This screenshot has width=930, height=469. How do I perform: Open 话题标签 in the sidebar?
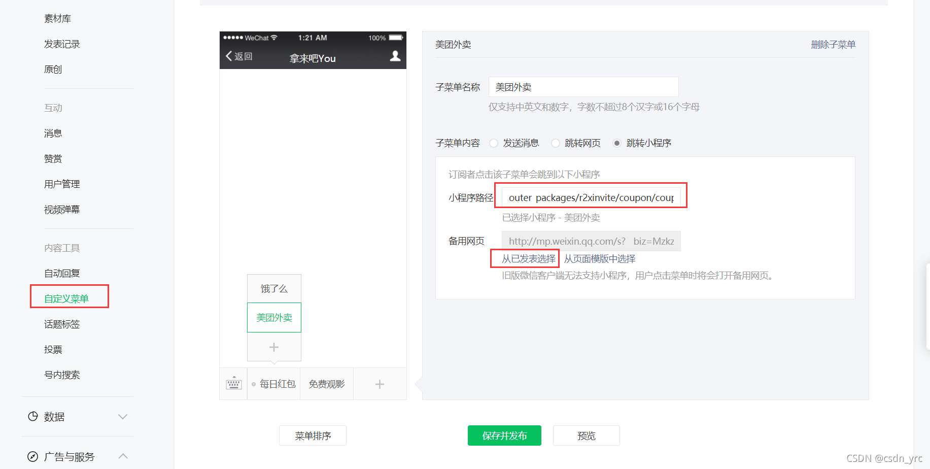62,324
